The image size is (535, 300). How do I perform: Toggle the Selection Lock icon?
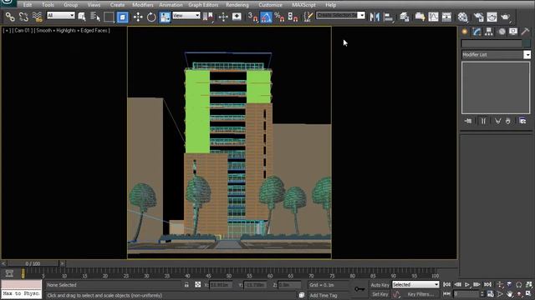tap(186, 285)
